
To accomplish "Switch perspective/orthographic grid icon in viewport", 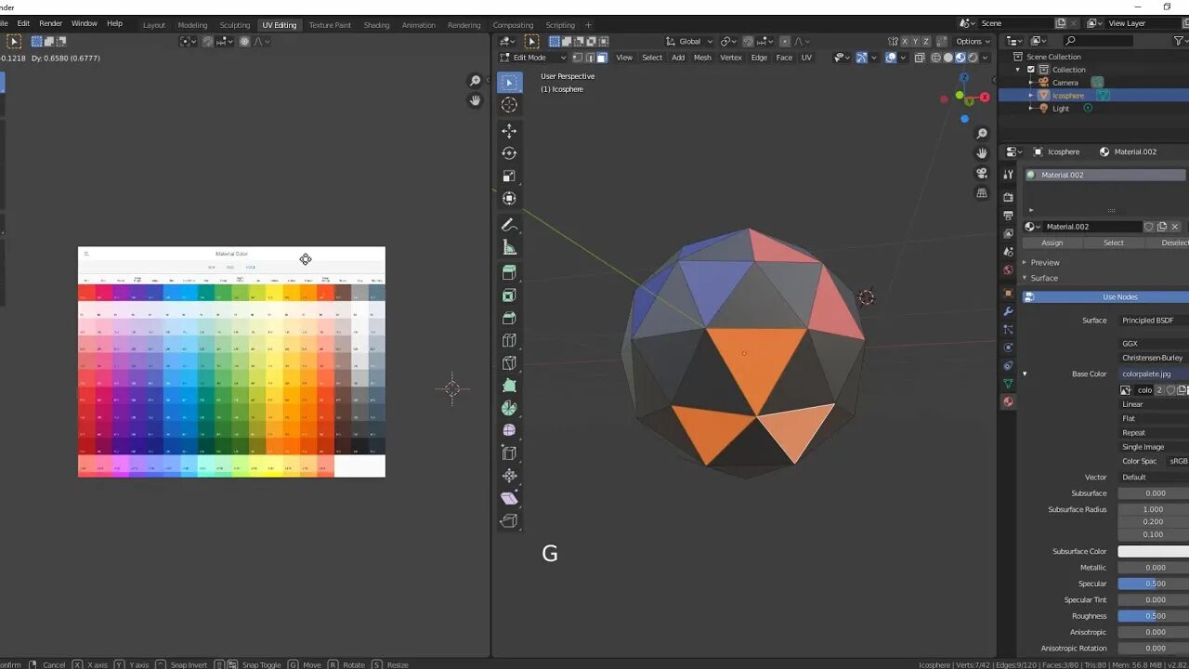I will coord(982,193).
